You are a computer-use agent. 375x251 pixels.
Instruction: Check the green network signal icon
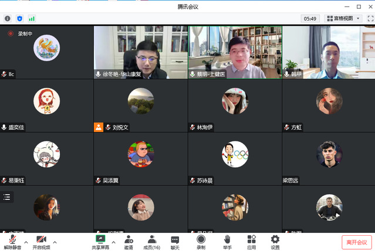click(31, 18)
